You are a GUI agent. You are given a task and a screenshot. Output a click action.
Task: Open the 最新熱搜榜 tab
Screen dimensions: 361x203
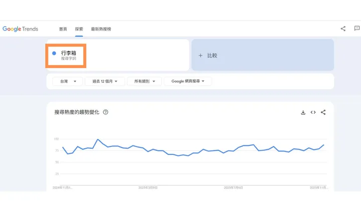point(101,29)
